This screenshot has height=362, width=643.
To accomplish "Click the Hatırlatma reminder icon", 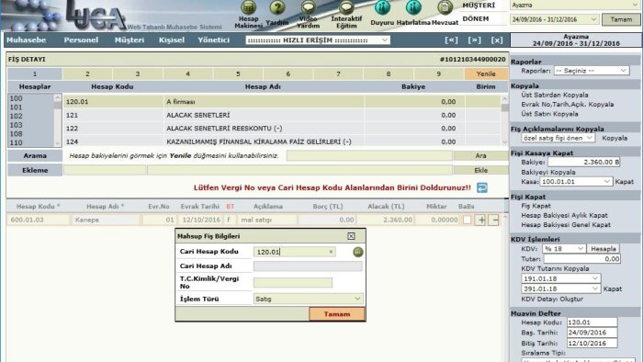I will pos(413,8).
